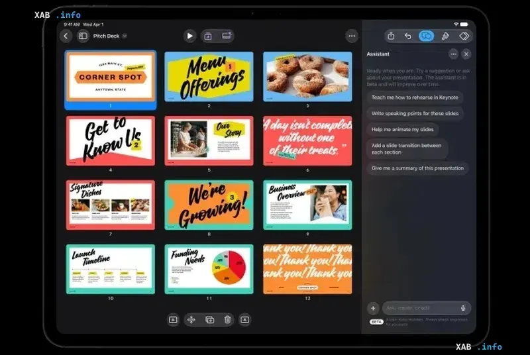Screen dimensions: 530x355
Task: Tap the 9:41 AM clock
Action: click(x=72, y=25)
